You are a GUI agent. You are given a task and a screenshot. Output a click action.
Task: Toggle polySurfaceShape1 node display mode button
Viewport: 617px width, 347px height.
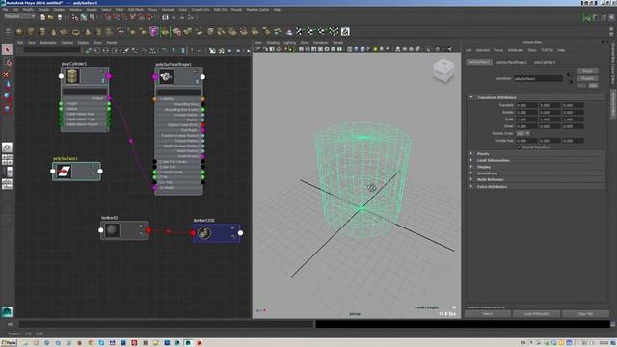coord(197,81)
